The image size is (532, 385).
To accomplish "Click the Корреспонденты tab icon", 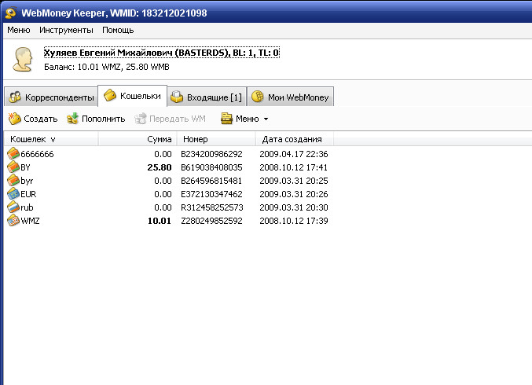I will tap(15, 97).
